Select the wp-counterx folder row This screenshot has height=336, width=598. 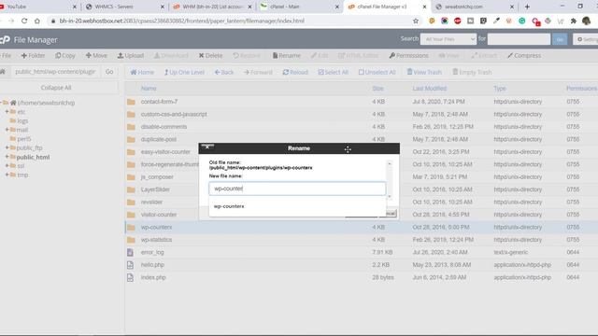pos(362,227)
